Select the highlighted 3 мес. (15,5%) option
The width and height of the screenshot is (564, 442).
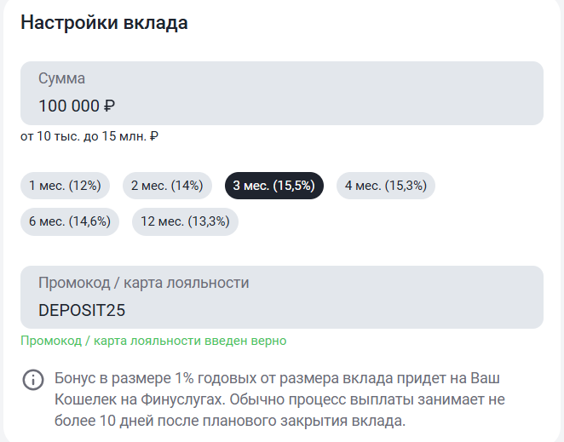coord(273,186)
